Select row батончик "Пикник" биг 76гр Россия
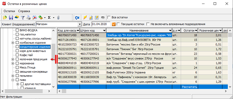The image size is (233, 99). coord(142,49)
